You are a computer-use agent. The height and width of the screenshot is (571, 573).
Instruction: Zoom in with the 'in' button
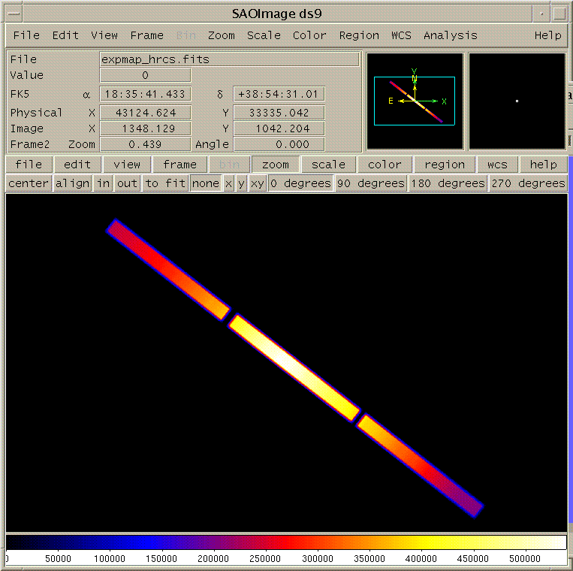(x=103, y=183)
